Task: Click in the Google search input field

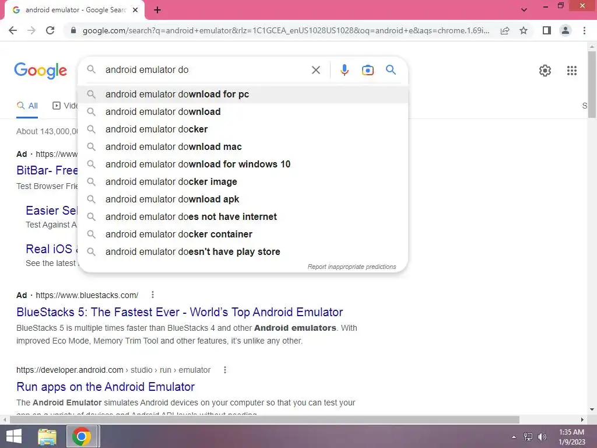Action: click(206, 70)
